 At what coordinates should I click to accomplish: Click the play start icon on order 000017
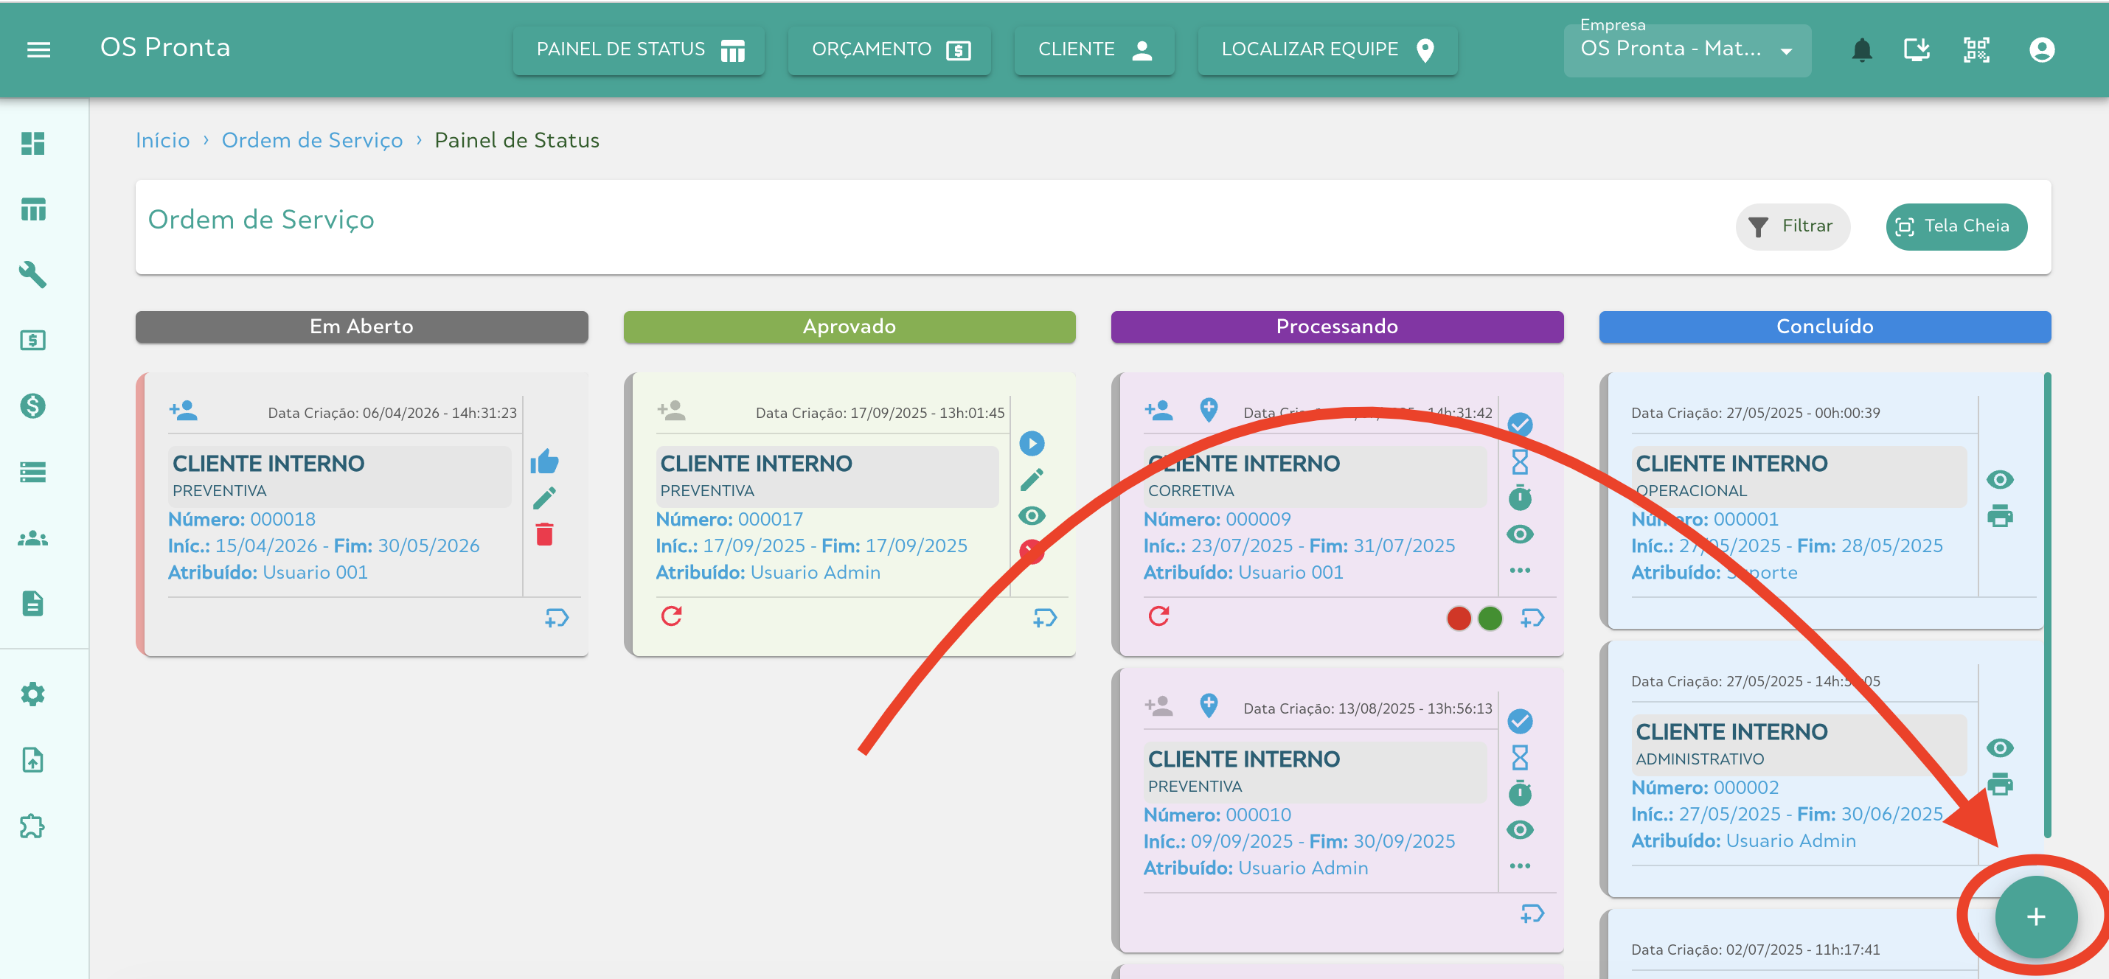1031,444
